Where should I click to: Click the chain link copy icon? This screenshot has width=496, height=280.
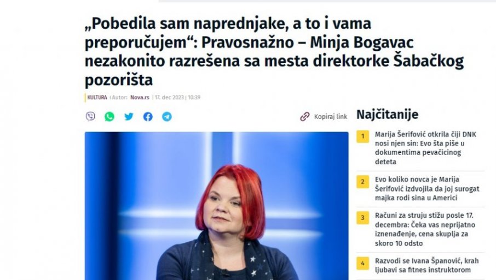pos(304,117)
